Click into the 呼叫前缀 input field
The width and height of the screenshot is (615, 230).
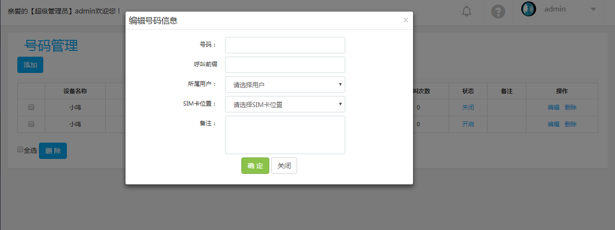point(285,65)
